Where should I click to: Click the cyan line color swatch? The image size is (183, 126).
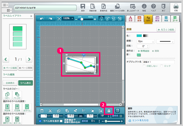[x=139, y=36]
